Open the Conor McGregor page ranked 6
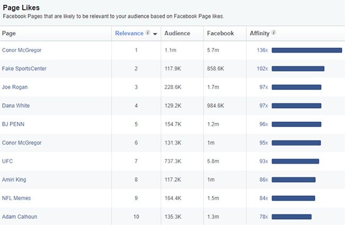Image resolution: width=345 pixels, height=225 pixels. click(22, 143)
